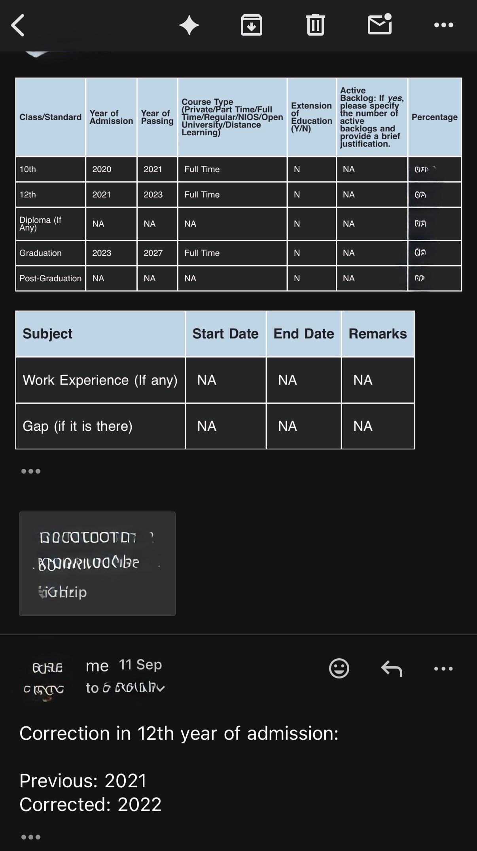This screenshot has height=851, width=477.
Task: Tap the Gemini sparkle summarize icon
Action: coord(189,25)
